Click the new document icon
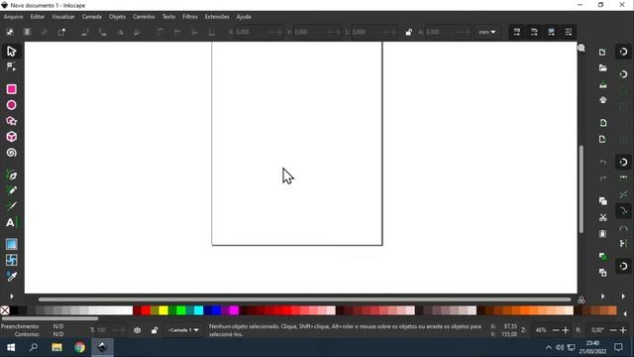634x357 pixels. 602,53
